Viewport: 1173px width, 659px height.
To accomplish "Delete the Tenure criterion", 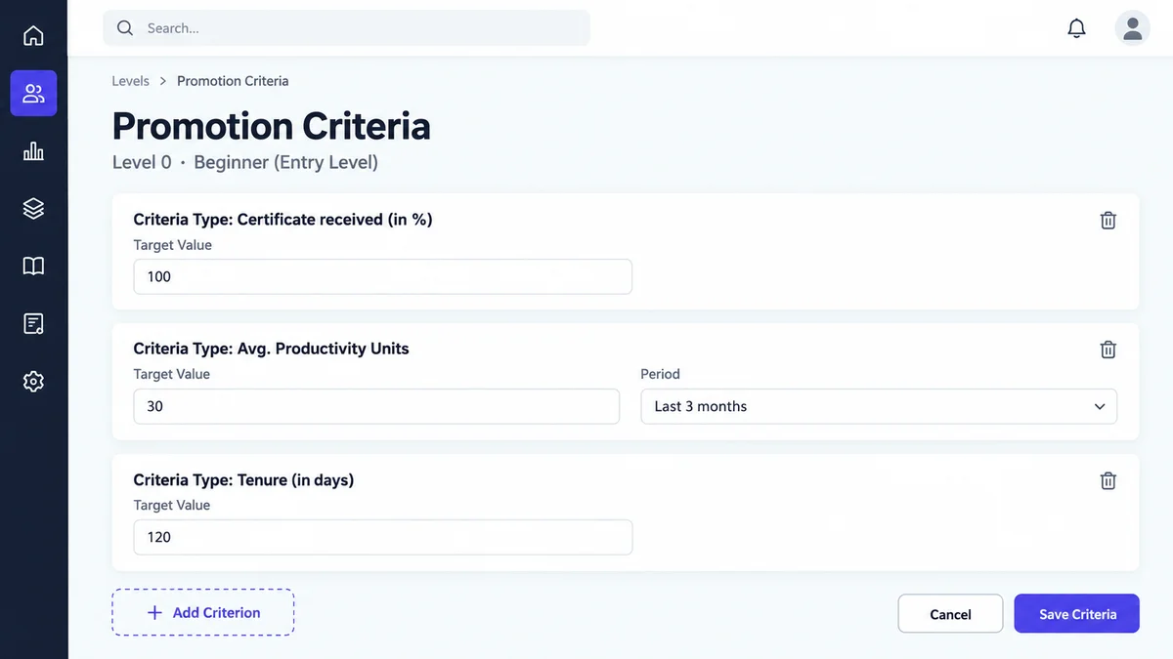I will point(1108,480).
